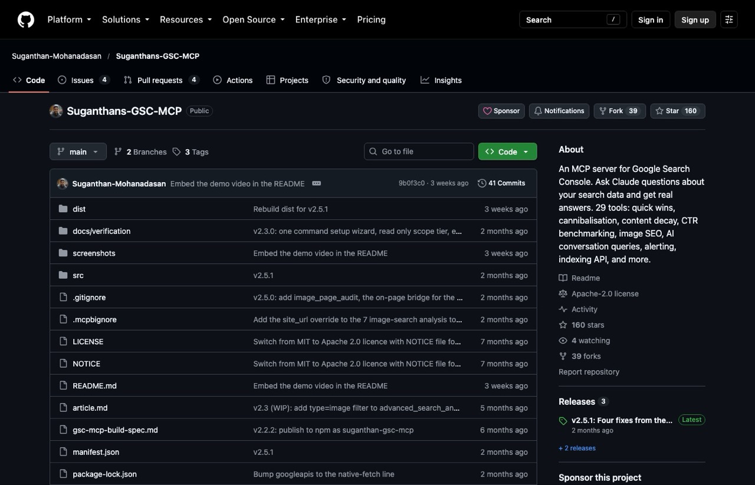The height and width of the screenshot is (485, 755).
Task: Star the repository
Action: tap(678, 111)
